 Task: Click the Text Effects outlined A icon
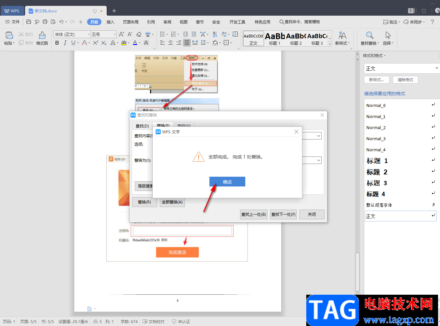point(113,43)
